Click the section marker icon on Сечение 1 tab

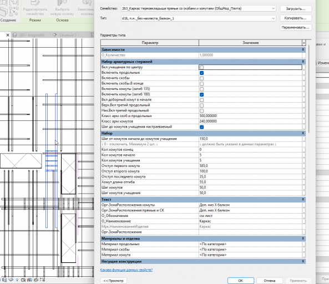(54, 35)
